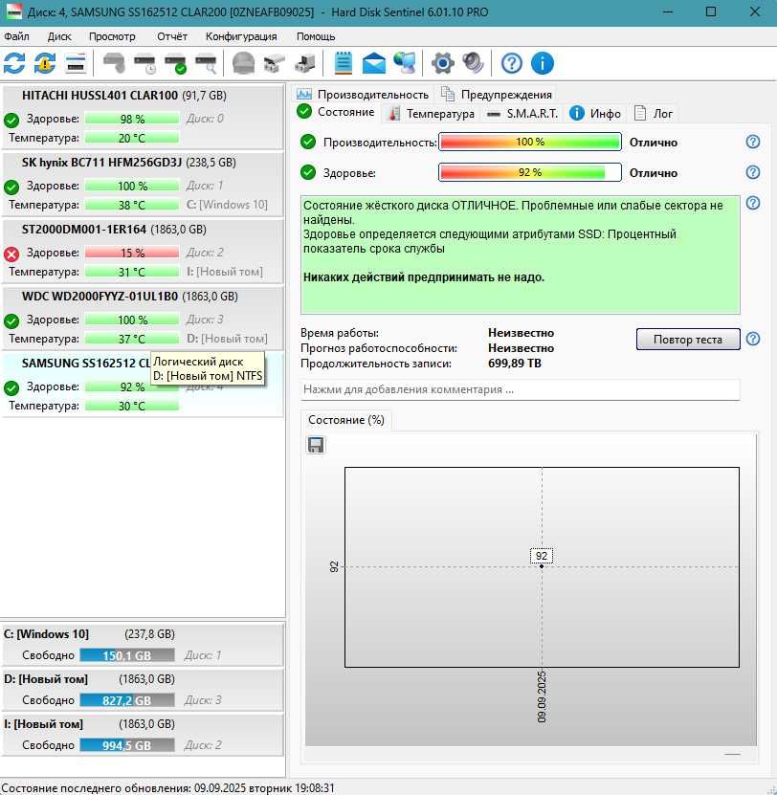This screenshot has height=795, width=777.
Task: Select the SAMSUNG SS162512 disk entry
Action: pos(143,385)
